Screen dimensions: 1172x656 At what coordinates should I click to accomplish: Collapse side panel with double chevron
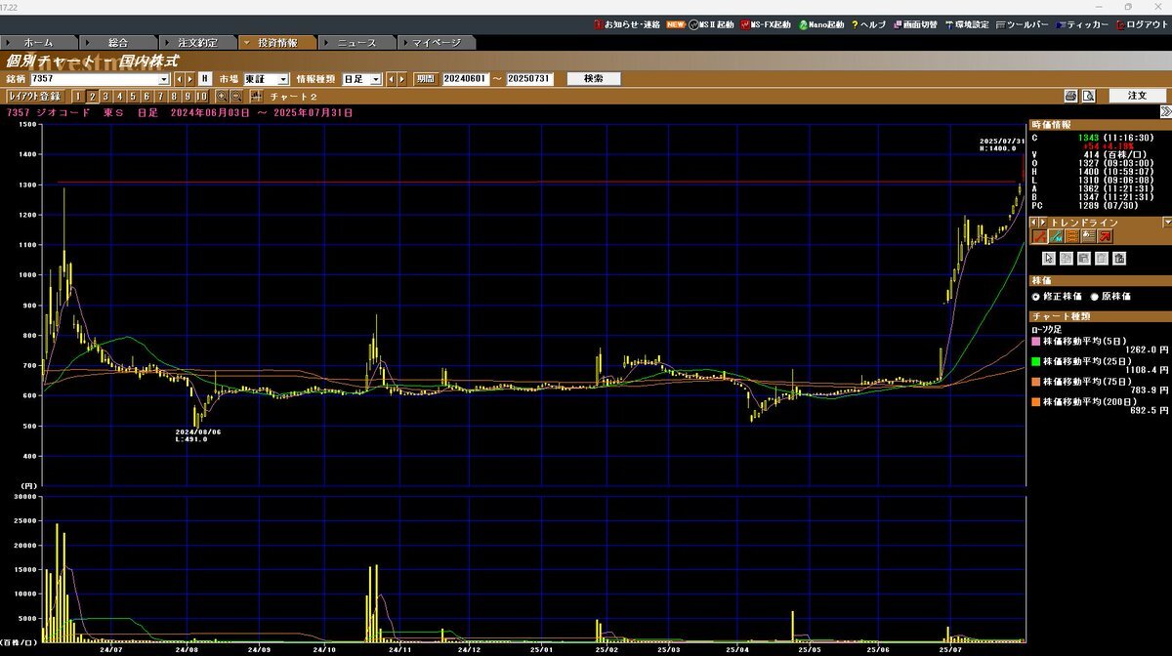[x=1166, y=111]
